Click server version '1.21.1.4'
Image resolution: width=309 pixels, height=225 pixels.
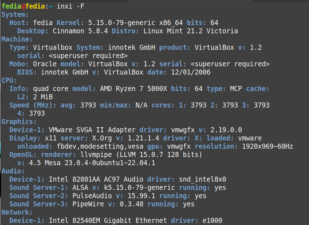tap(143, 138)
